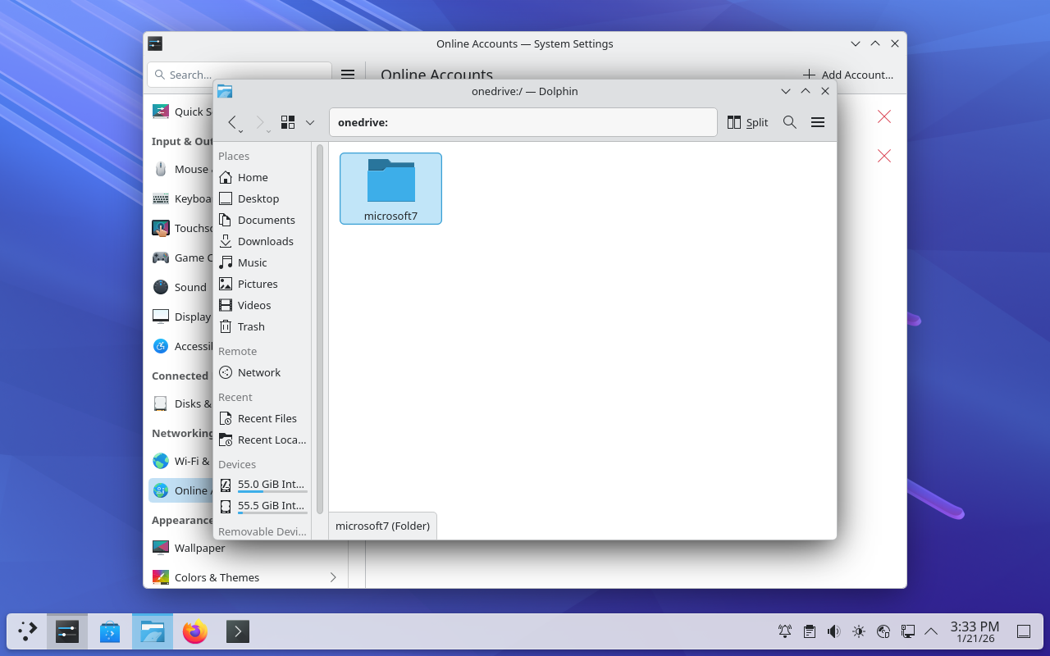Click the onedrive: location bar
This screenshot has width=1050, height=656.
[x=523, y=122]
